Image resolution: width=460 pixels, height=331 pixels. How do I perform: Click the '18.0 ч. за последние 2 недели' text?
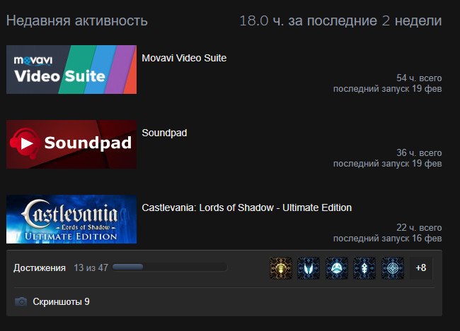[340, 20]
